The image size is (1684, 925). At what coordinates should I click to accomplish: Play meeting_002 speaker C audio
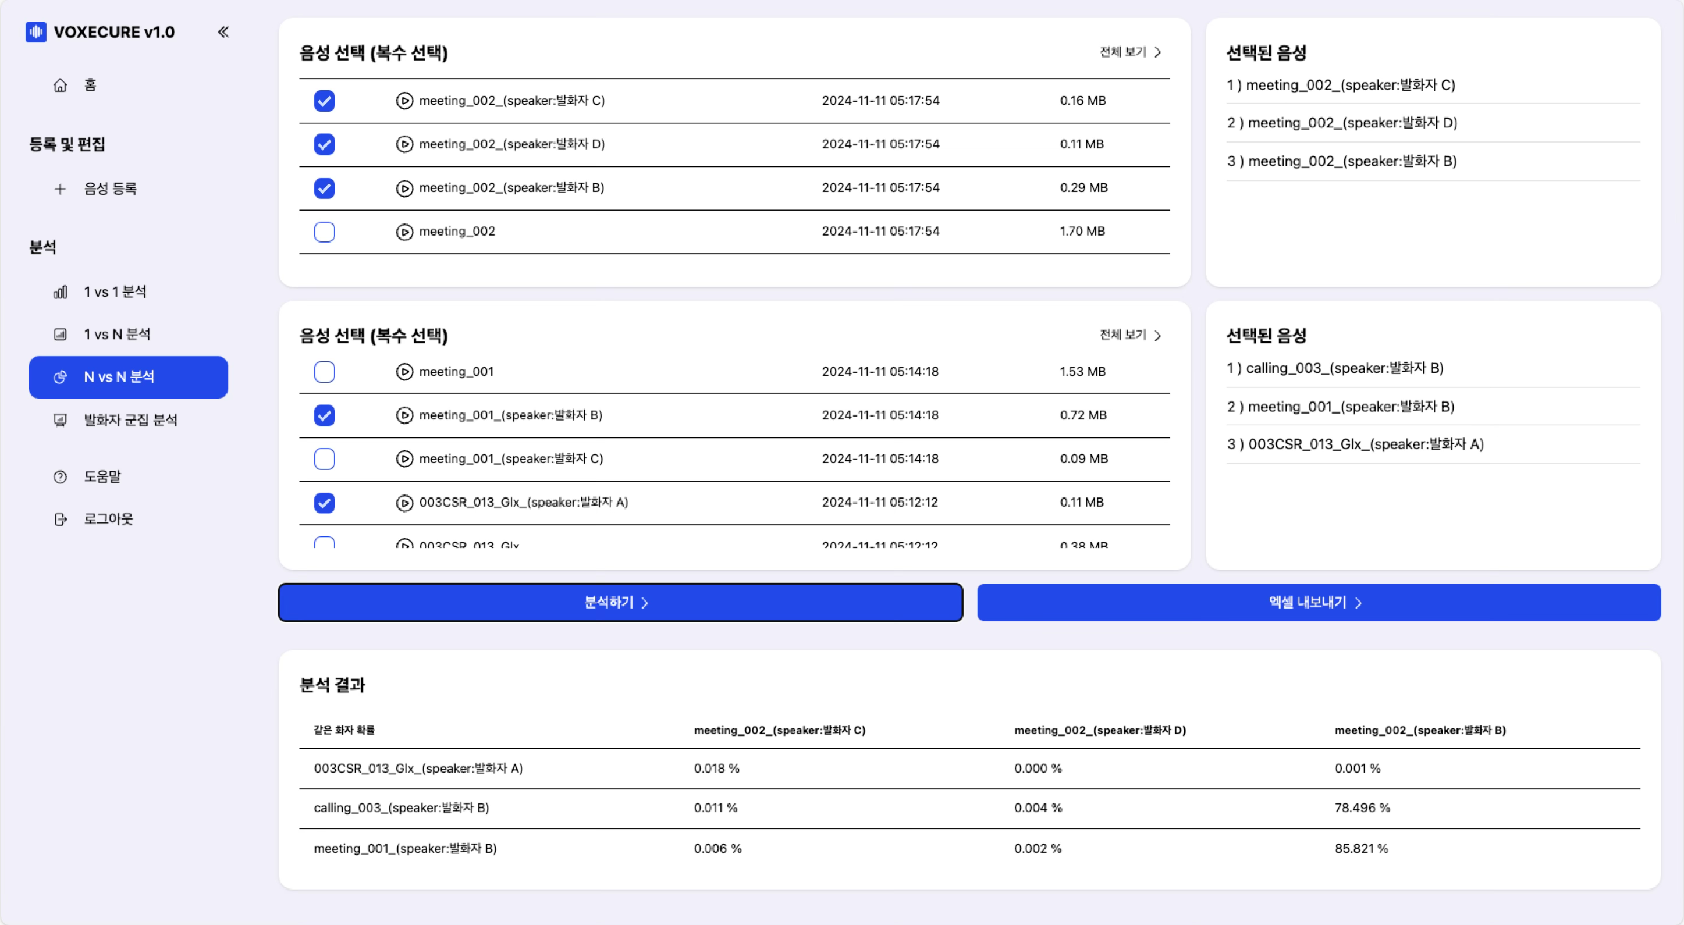[x=404, y=101]
